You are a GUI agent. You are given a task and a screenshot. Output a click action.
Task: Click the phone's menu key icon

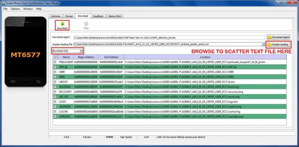[13, 82]
